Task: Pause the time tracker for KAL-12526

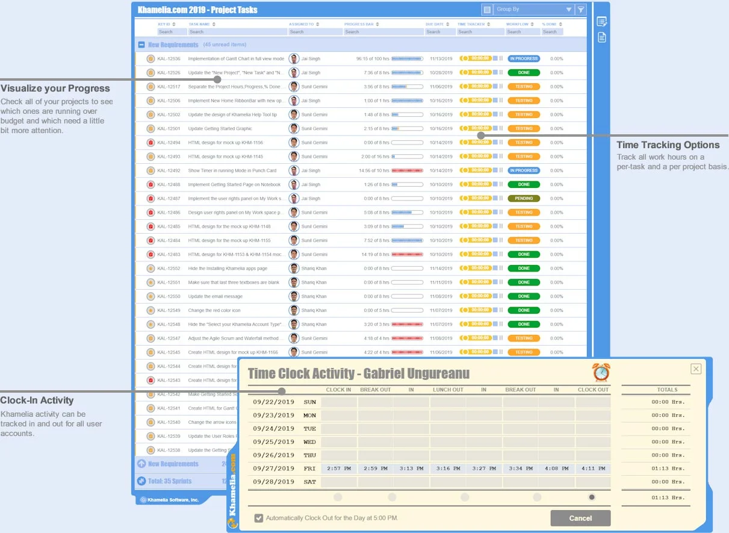Action: [501, 72]
